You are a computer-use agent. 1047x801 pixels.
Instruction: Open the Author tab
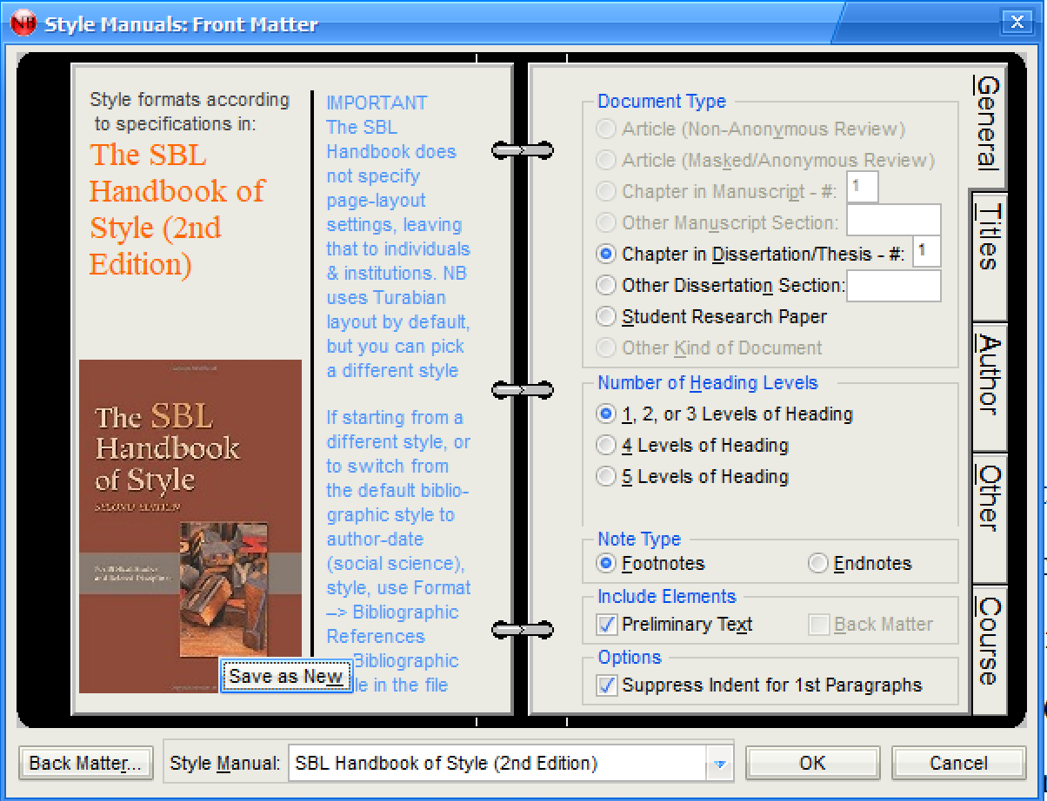990,374
